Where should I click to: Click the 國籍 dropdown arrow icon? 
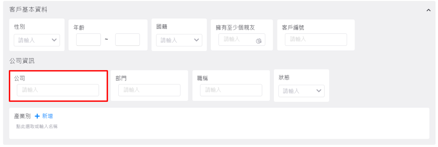click(196, 40)
